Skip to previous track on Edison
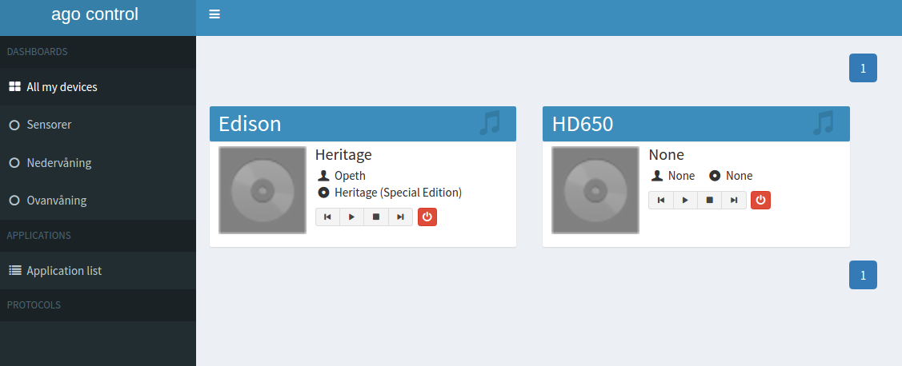 327,217
